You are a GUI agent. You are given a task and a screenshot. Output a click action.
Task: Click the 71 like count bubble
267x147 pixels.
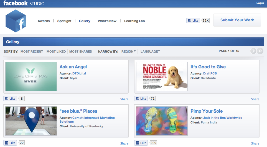(152, 99)
